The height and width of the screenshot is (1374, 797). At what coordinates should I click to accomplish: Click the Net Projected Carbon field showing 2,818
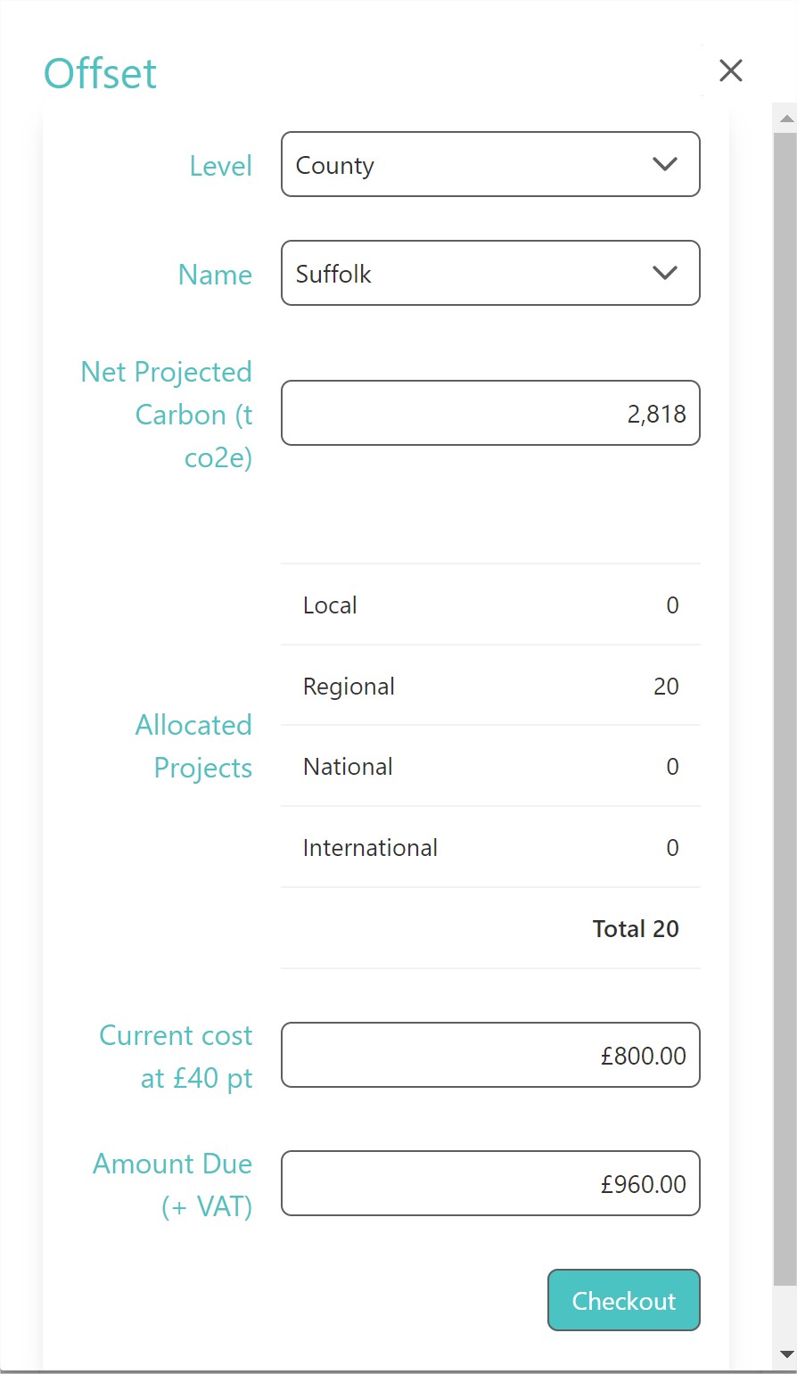tap(490, 413)
